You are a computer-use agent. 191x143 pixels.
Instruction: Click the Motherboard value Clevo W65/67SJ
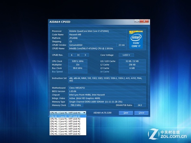(107, 88)
